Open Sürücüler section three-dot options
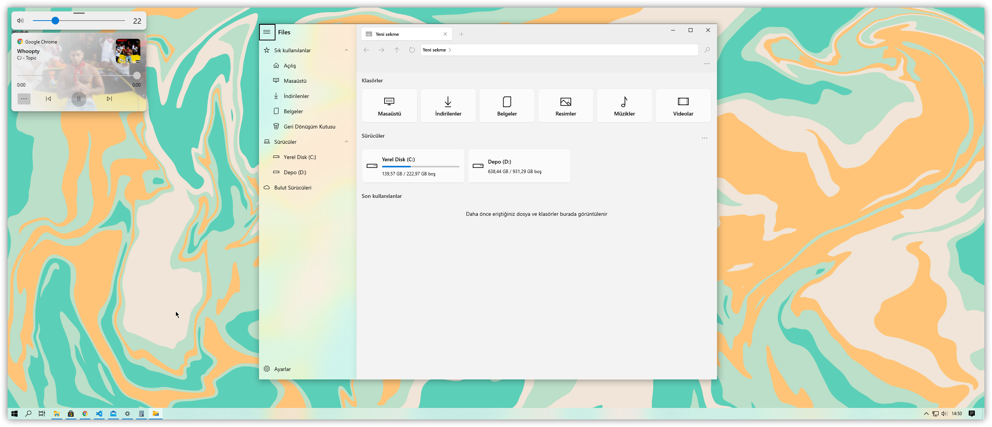992x427 pixels. [704, 138]
